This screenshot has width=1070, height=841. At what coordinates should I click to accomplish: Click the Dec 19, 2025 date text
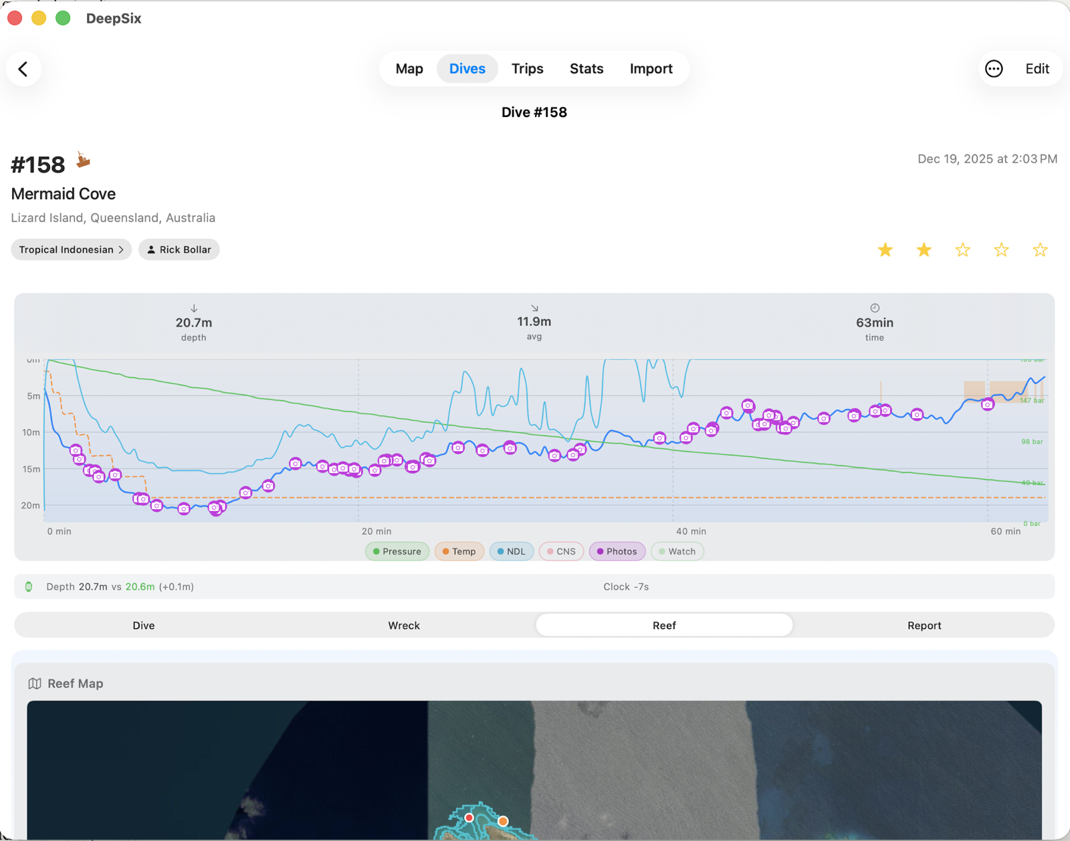988,159
